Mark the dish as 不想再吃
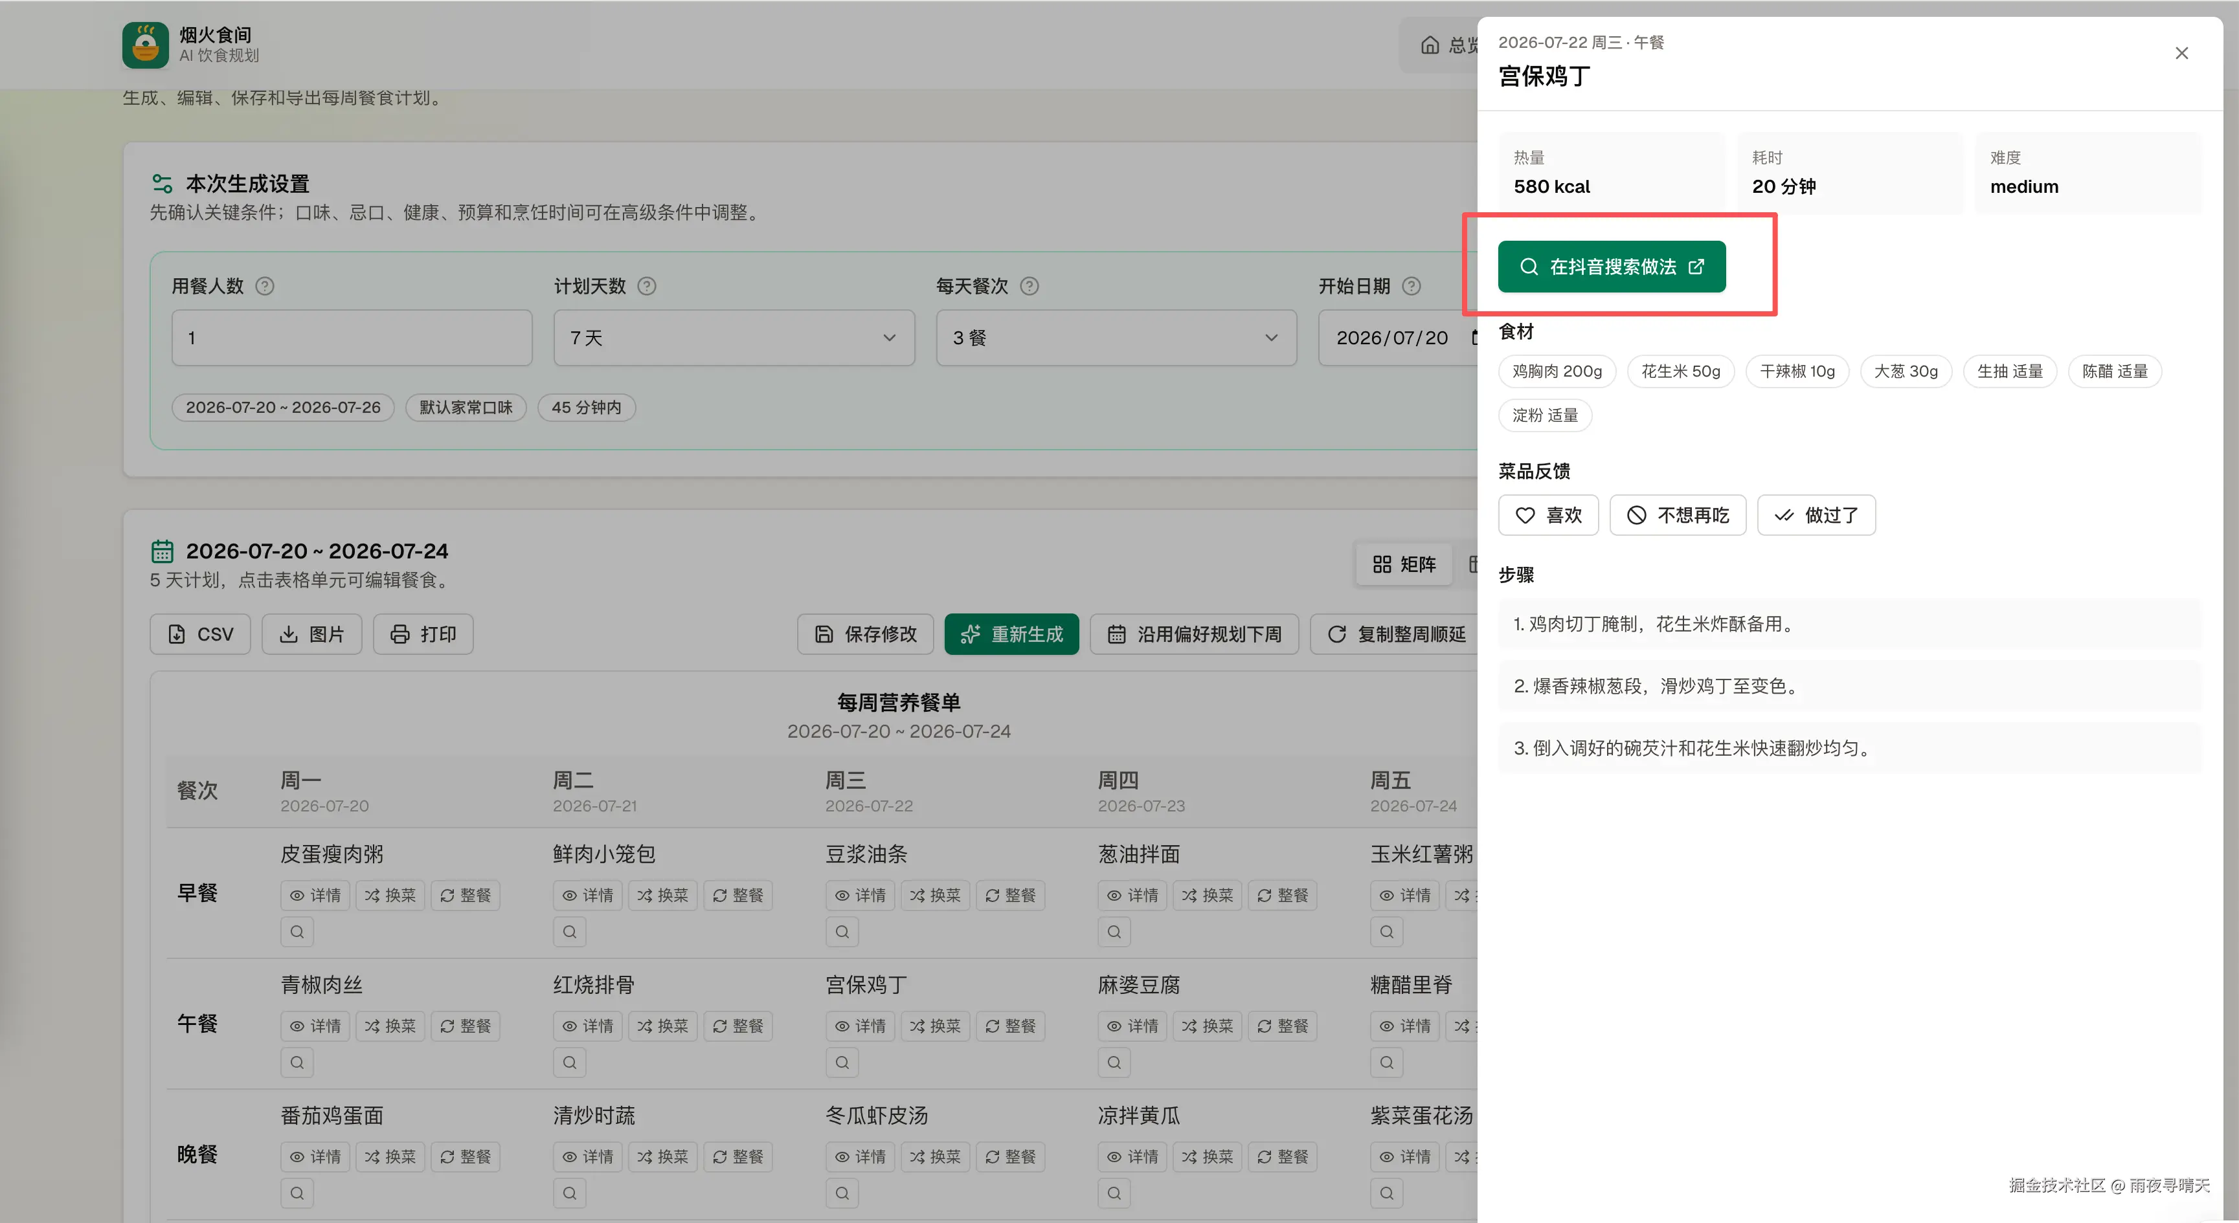Viewport: 2239px width, 1223px height. (x=1678, y=515)
